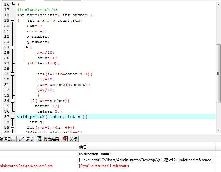Click the editor vertical scrollbar thumb
This screenshot has height=172, width=221.
(218, 74)
